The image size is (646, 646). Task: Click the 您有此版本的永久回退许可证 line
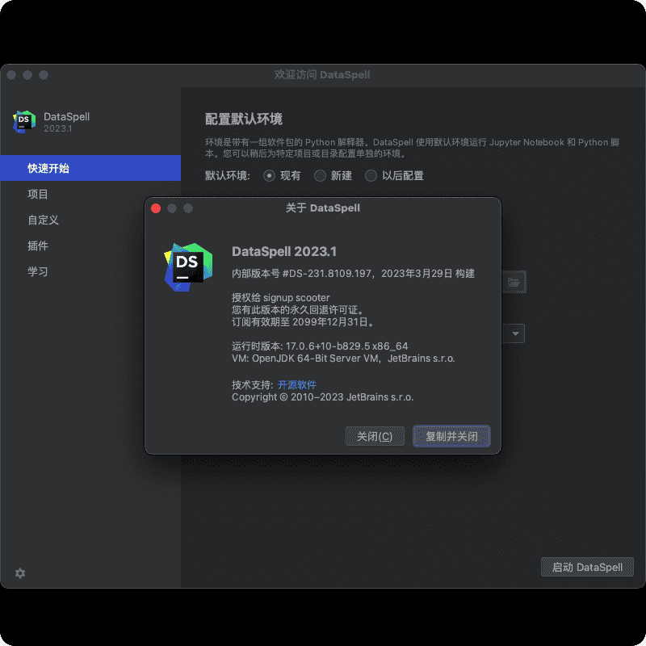[297, 309]
